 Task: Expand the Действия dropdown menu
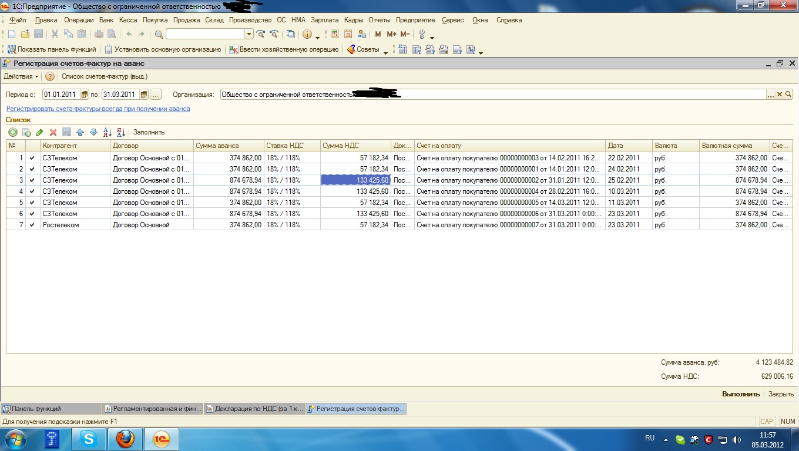[21, 76]
